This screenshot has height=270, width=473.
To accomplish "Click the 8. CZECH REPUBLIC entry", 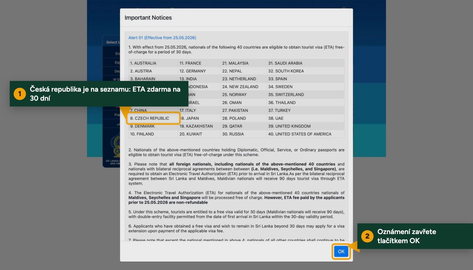I will [153, 118].
